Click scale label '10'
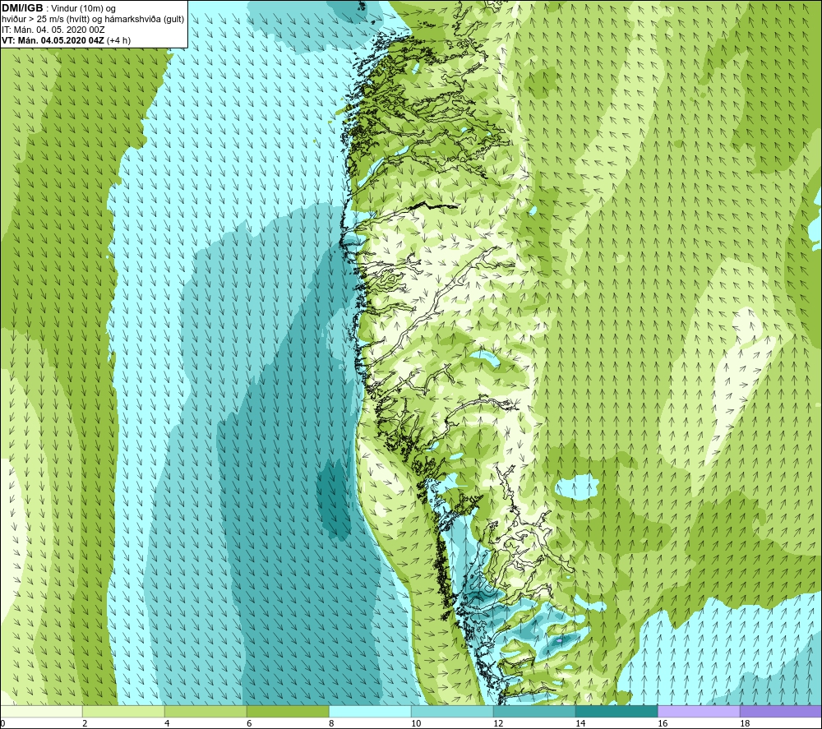The width and height of the screenshot is (822, 729). pyautogui.click(x=416, y=723)
